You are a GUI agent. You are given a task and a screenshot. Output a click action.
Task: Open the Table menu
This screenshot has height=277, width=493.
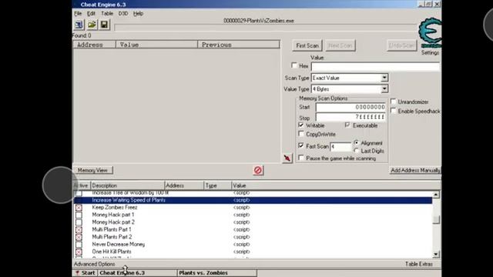tap(107, 14)
